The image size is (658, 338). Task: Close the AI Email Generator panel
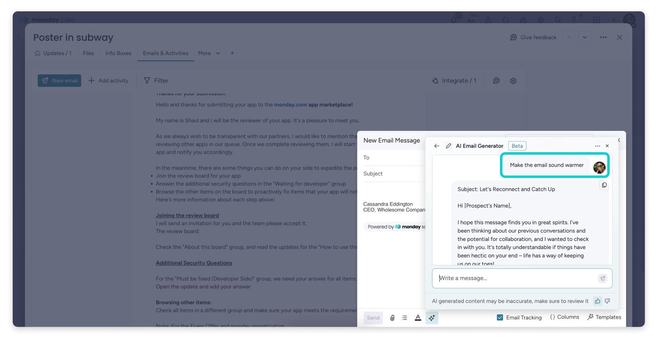(x=607, y=146)
